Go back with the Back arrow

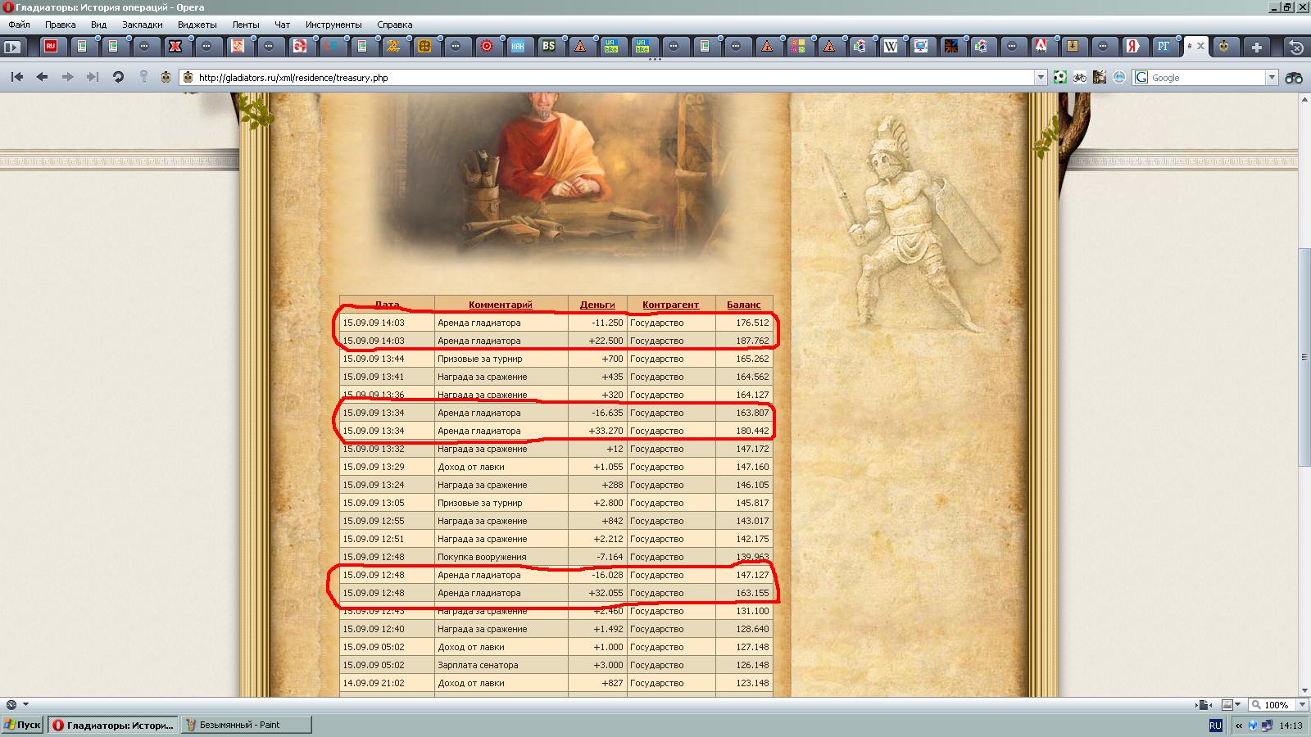[x=42, y=77]
